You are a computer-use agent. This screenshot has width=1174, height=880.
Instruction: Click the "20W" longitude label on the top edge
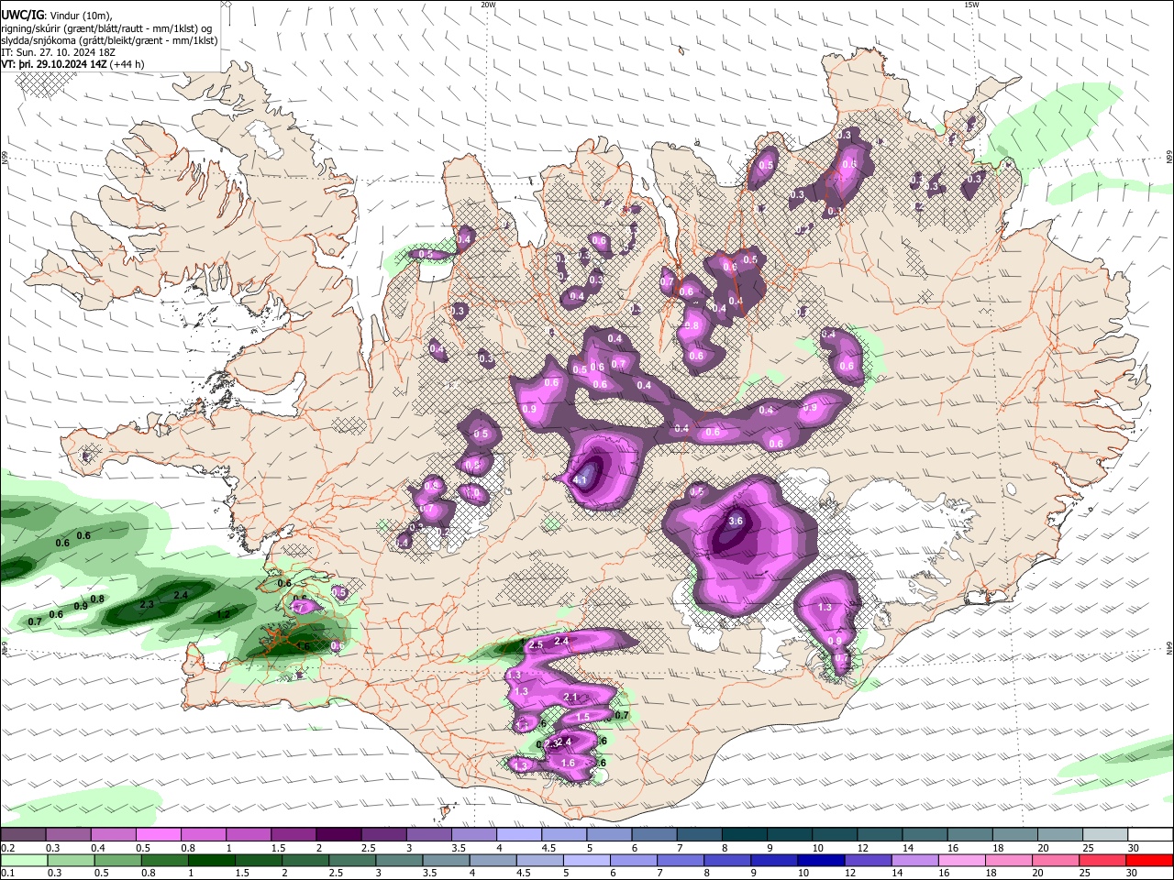488,5
